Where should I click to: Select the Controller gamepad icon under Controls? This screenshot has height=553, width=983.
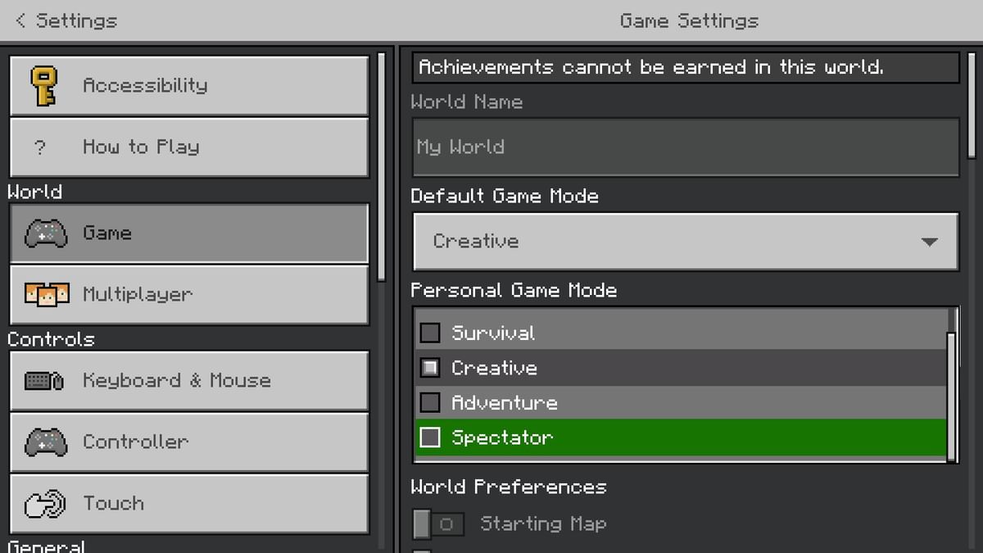(x=45, y=442)
